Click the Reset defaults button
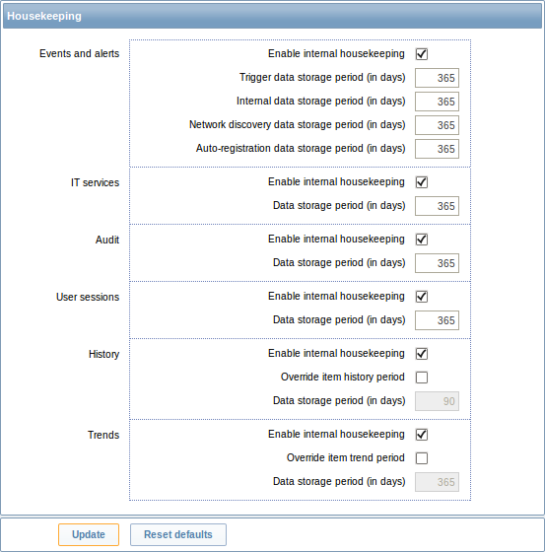The height and width of the screenshot is (552, 545). pyautogui.click(x=178, y=534)
